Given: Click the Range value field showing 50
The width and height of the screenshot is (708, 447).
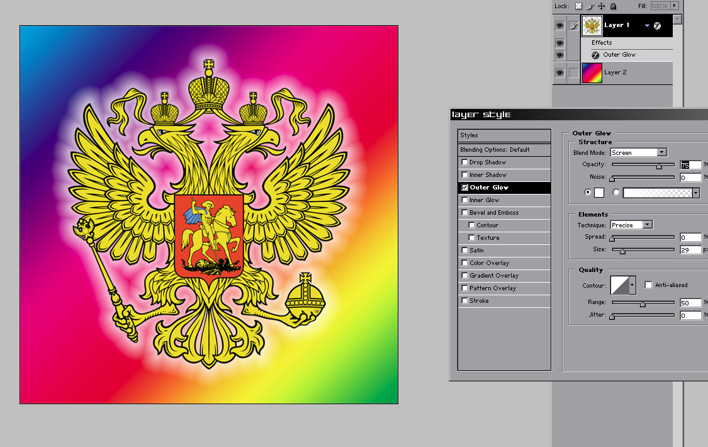Looking at the screenshot, I should click(x=690, y=303).
